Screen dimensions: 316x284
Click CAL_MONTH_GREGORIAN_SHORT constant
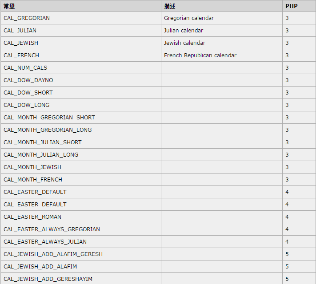49,118
